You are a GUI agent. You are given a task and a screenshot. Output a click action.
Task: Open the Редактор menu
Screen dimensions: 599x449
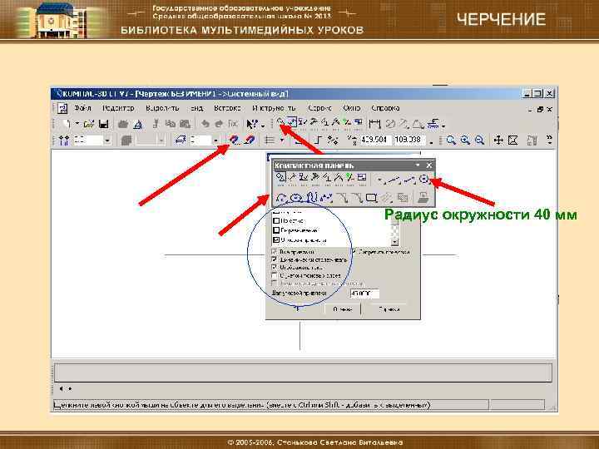[x=118, y=108]
